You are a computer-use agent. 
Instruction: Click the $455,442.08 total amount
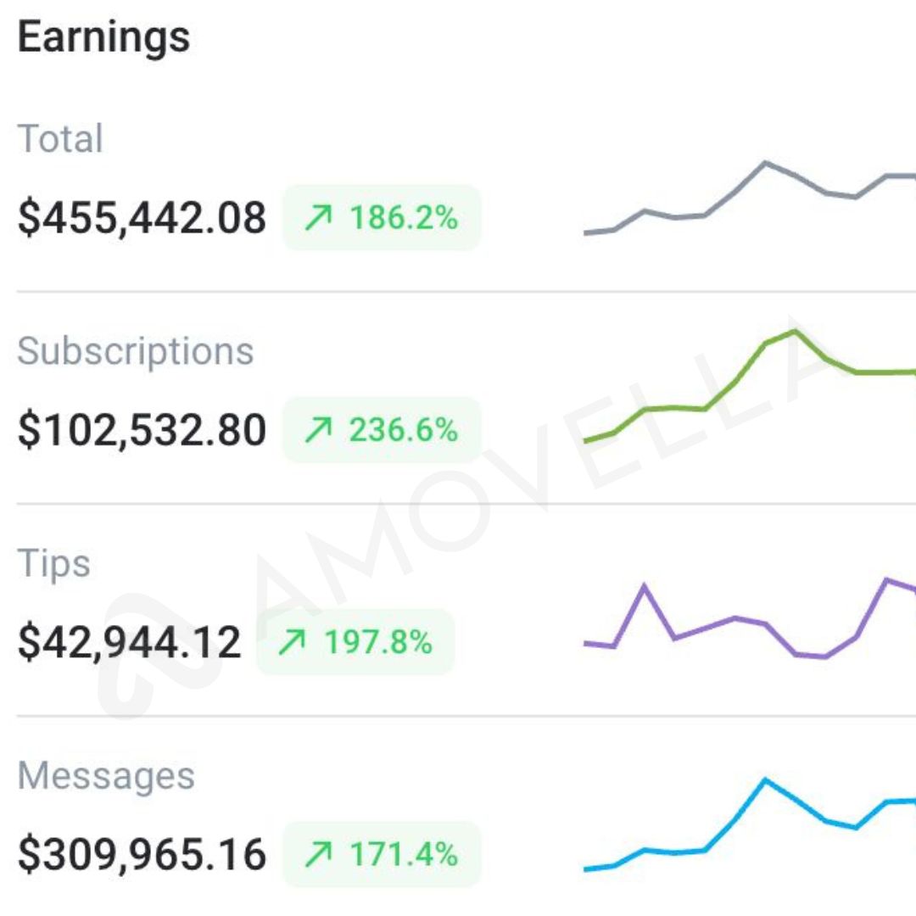point(142,219)
